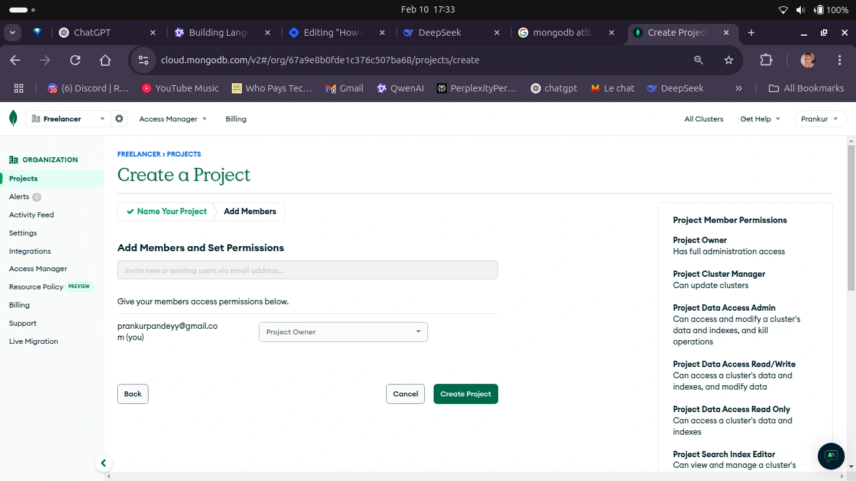Open All Clusters
The height and width of the screenshot is (481, 856).
tap(703, 118)
